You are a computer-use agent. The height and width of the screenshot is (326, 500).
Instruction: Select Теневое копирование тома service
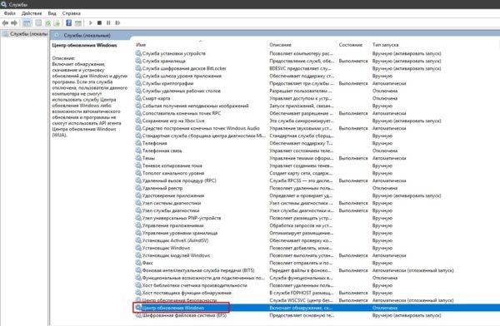(172, 165)
